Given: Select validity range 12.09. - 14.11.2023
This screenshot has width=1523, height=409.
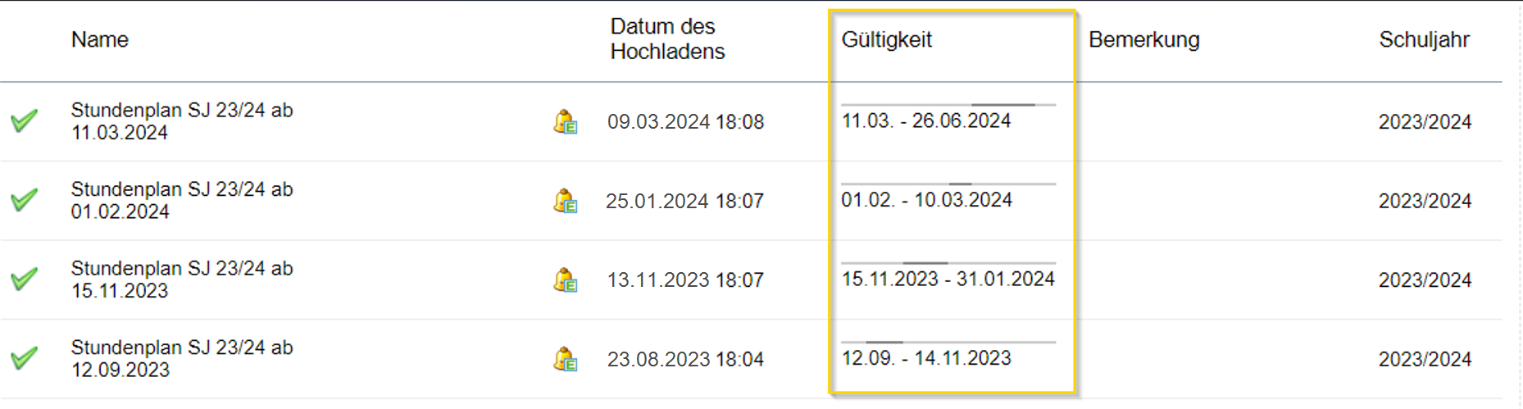Looking at the screenshot, I should [926, 358].
